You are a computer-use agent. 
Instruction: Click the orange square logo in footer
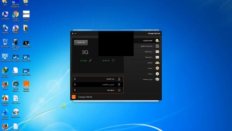(x=74, y=97)
